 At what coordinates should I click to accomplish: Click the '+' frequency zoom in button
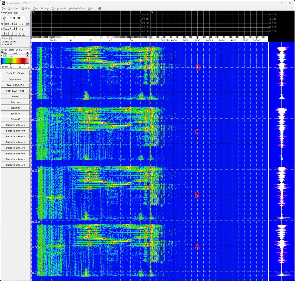(x=11, y=34)
